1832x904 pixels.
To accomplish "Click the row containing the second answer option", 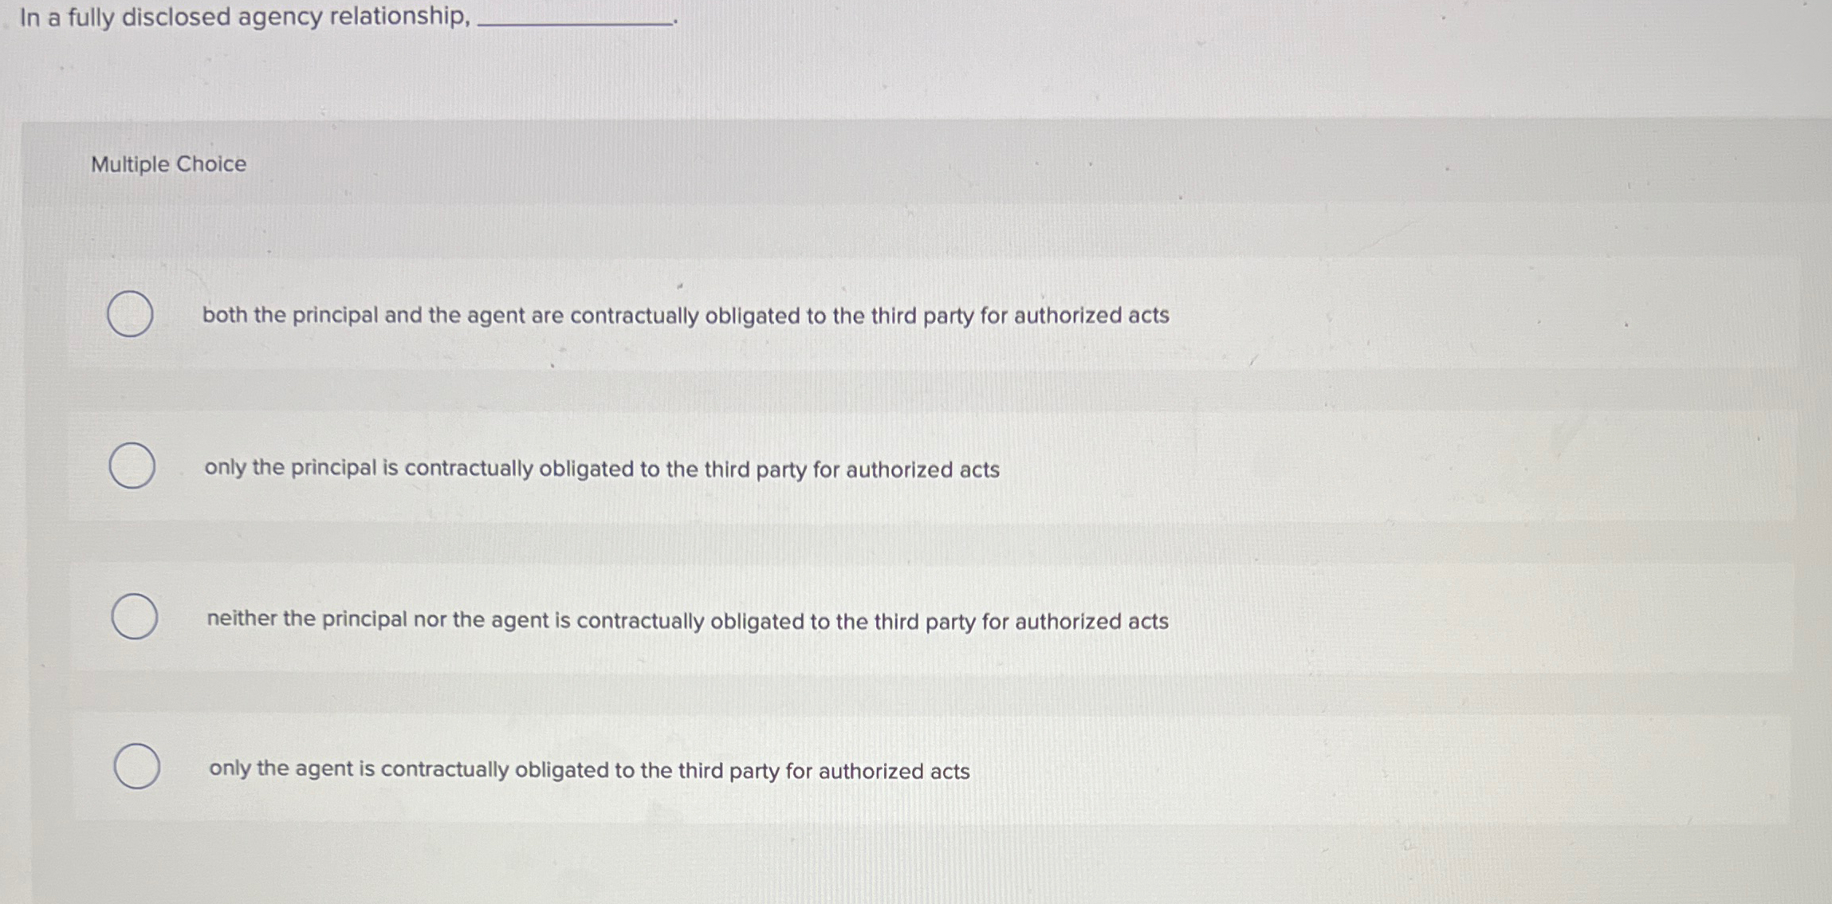I will tap(877, 466).
